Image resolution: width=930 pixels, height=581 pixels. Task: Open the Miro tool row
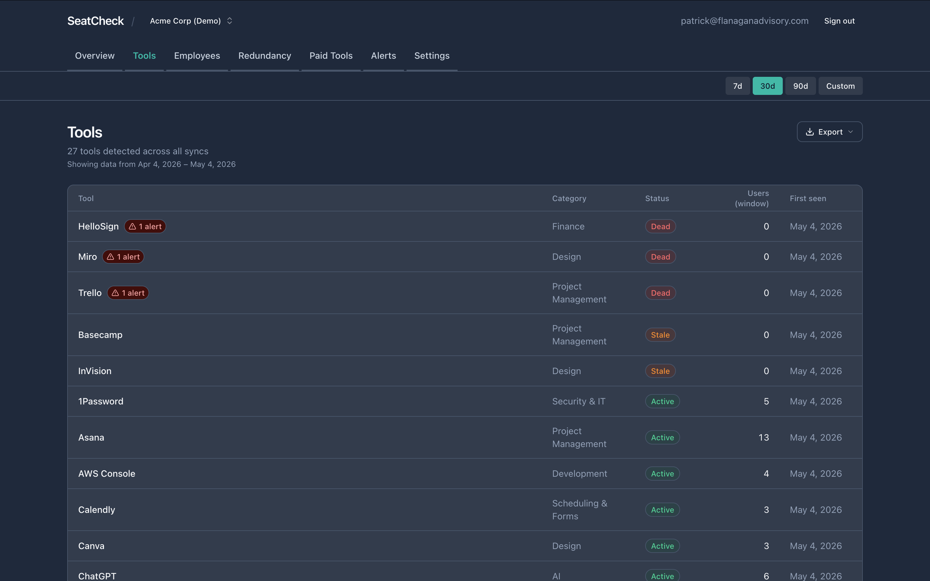[465, 257]
